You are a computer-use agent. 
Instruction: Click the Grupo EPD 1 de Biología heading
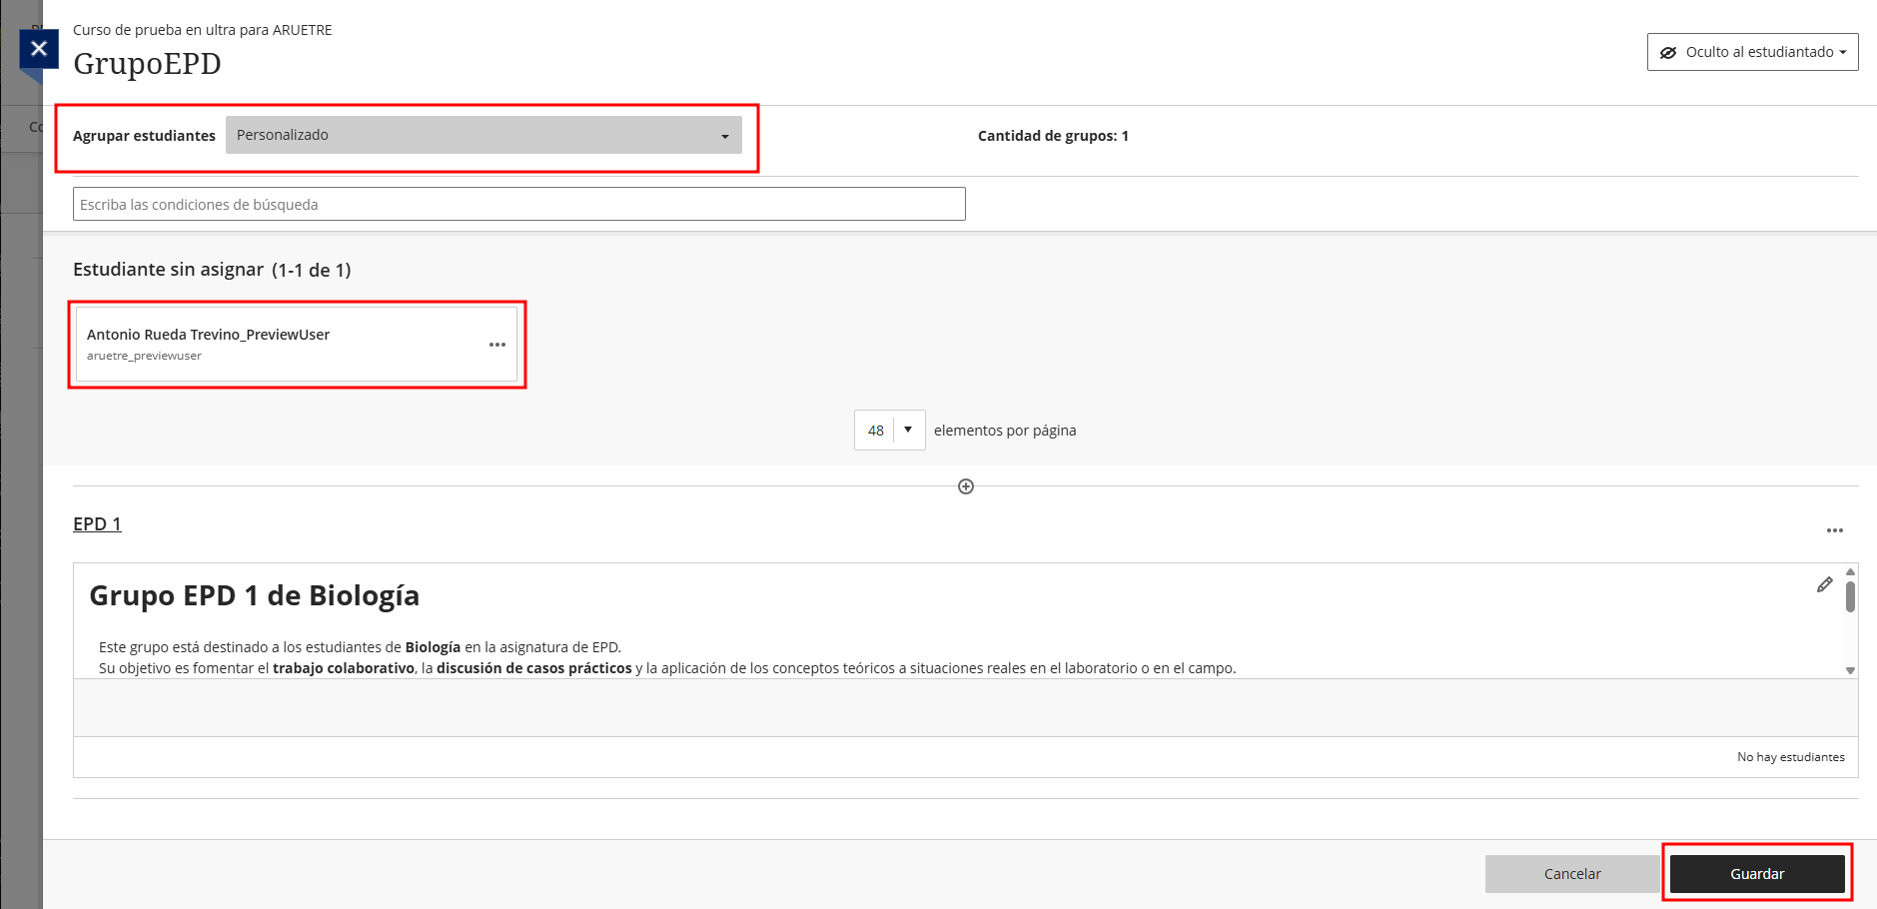click(x=254, y=595)
